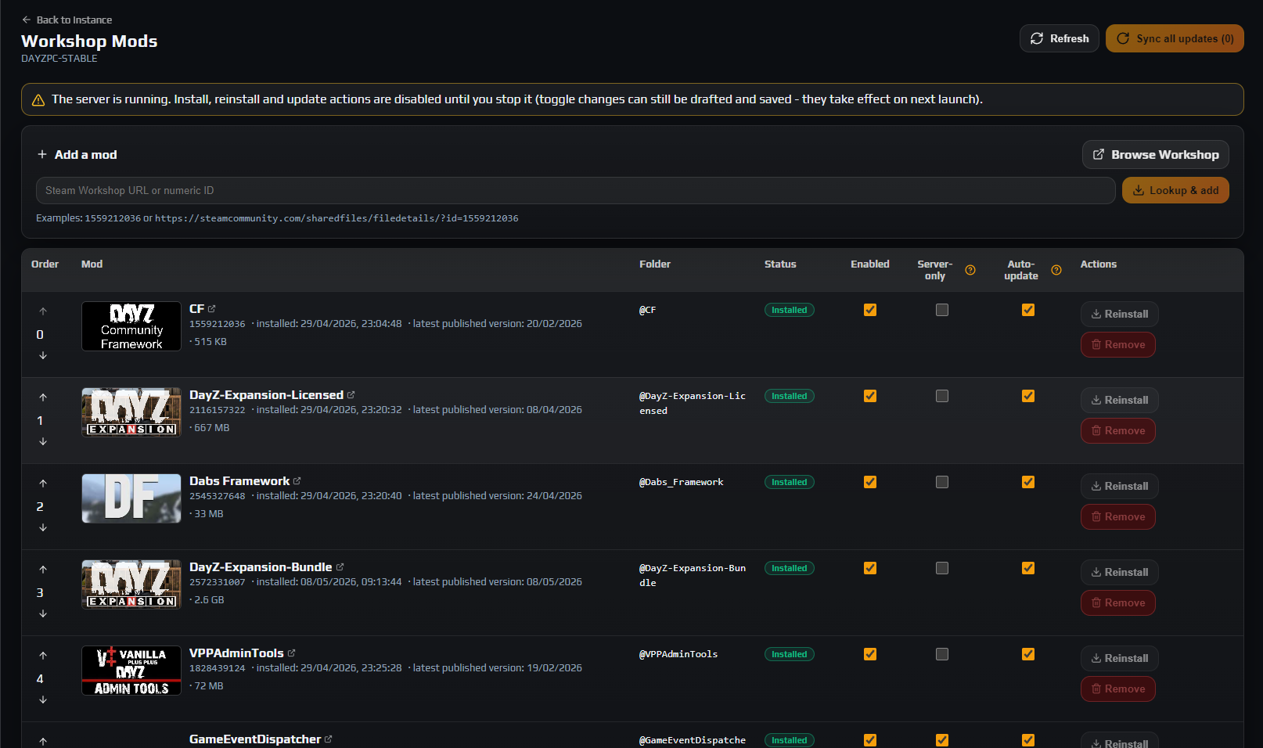Click the Installed status badge for CF
This screenshot has width=1263, height=748.
coord(790,310)
